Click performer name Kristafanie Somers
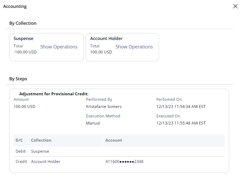Viewport: 240px width, 179px height. point(104,106)
